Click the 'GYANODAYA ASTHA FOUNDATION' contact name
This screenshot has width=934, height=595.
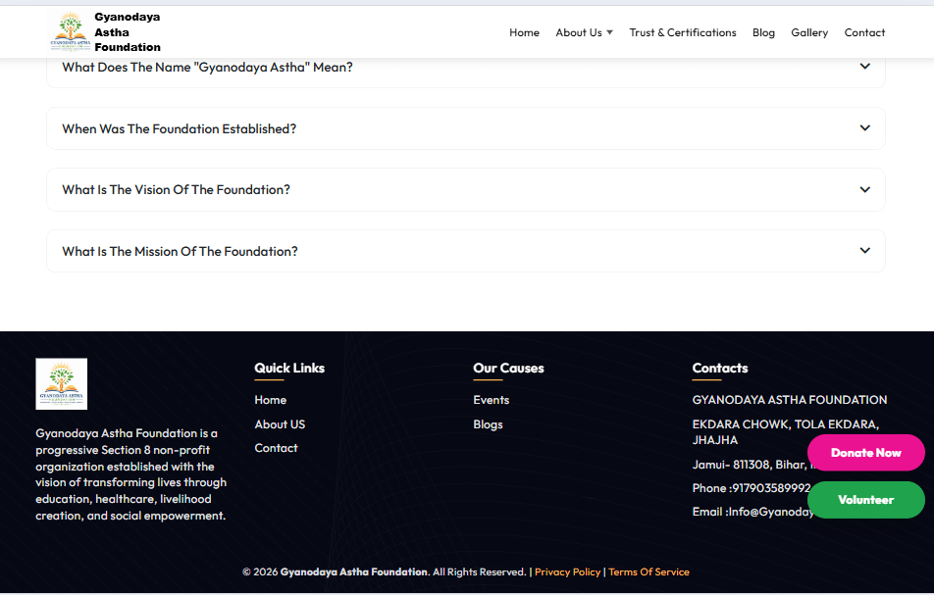[789, 400]
